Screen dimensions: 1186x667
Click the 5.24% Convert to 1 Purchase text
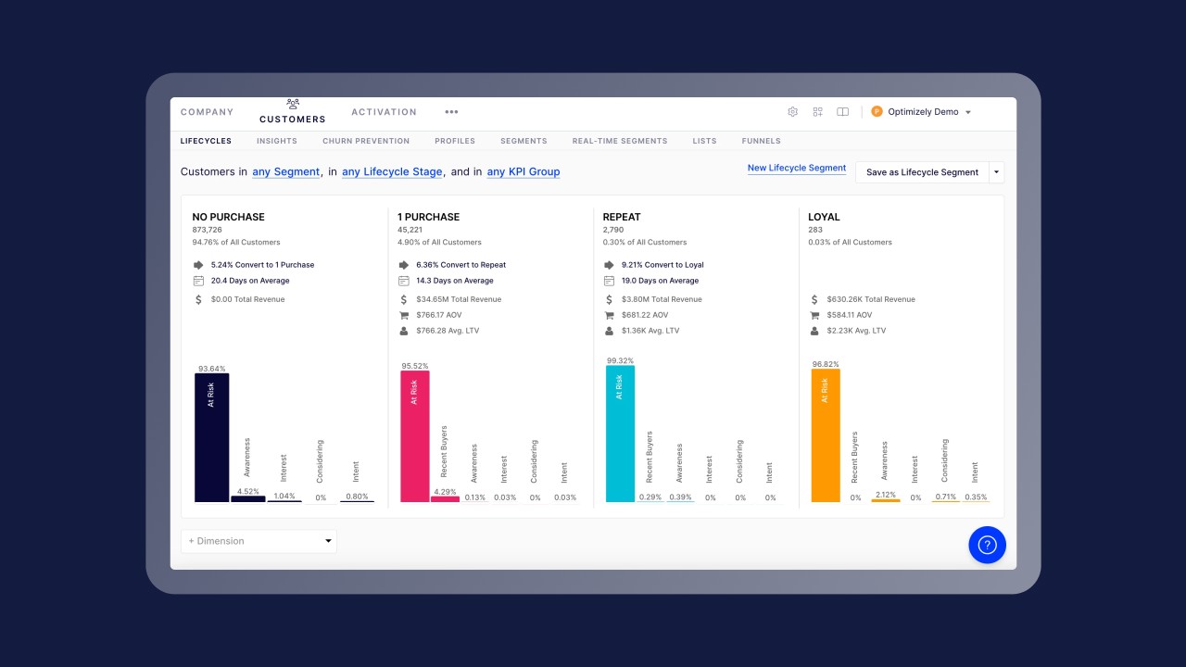(262, 265)
